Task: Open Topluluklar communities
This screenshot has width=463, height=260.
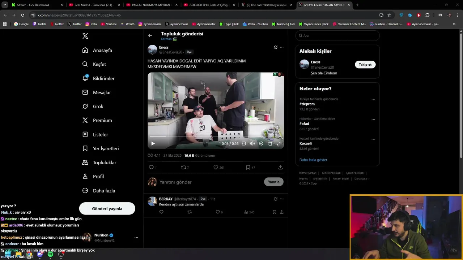Action: 99,162
